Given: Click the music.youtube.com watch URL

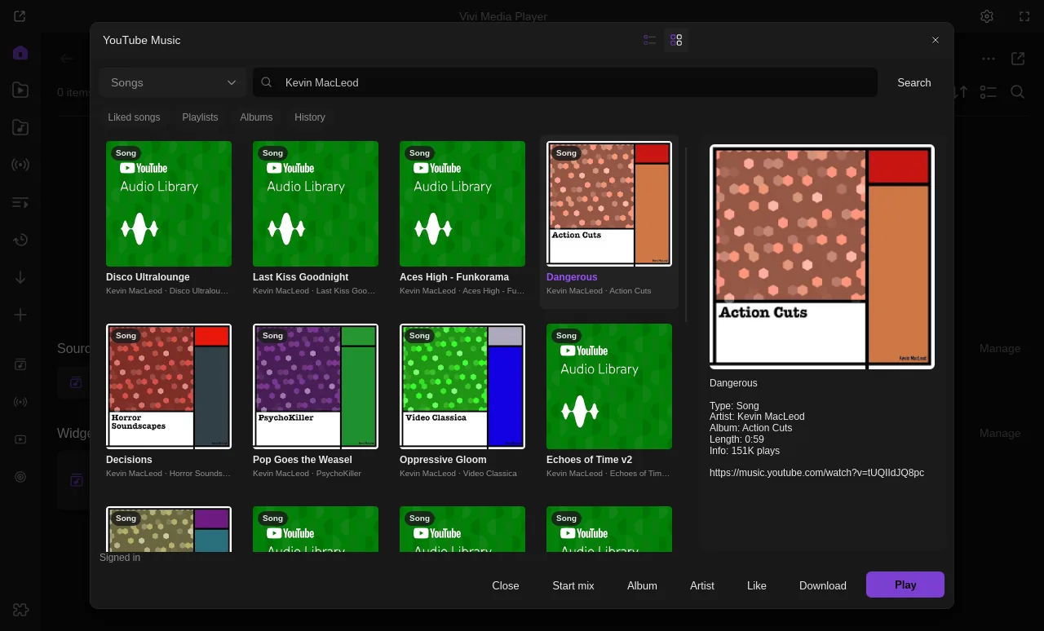Looking at the screenshot, I should click(816, 473).
